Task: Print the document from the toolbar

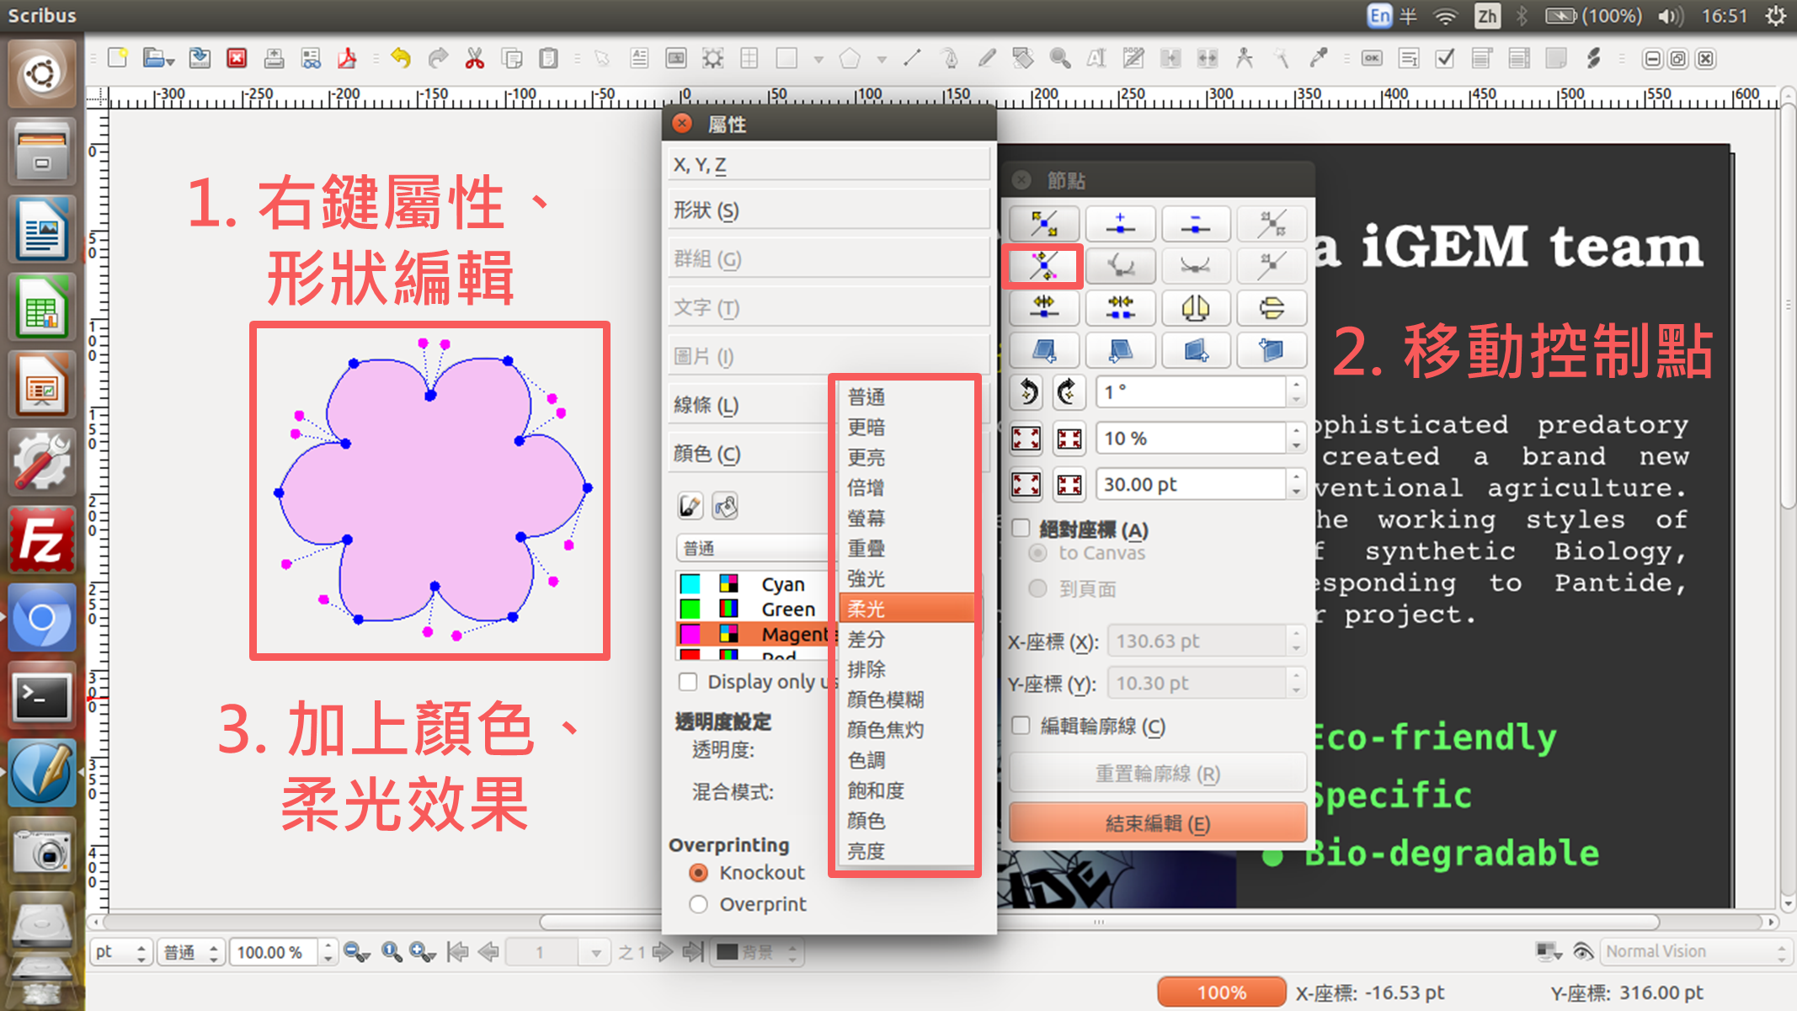Action: (274, 58)
